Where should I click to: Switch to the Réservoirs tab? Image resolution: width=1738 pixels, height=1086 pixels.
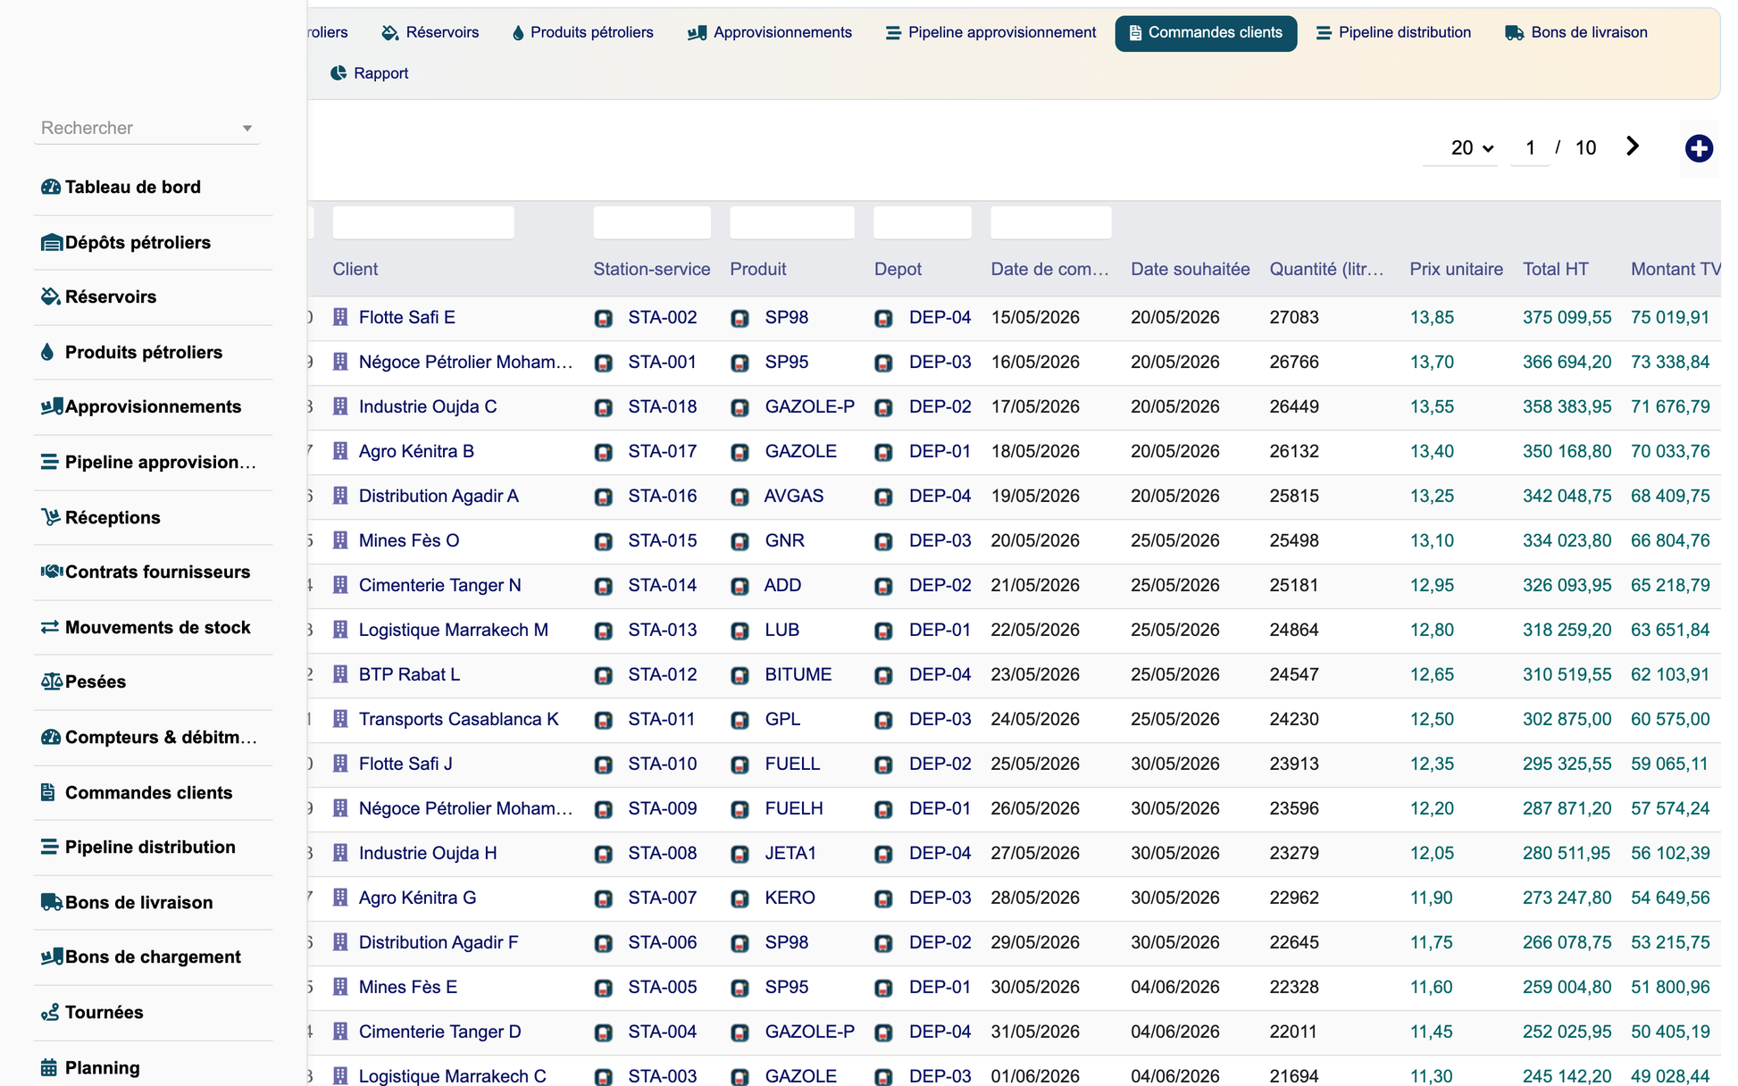(x=430, y=33)
